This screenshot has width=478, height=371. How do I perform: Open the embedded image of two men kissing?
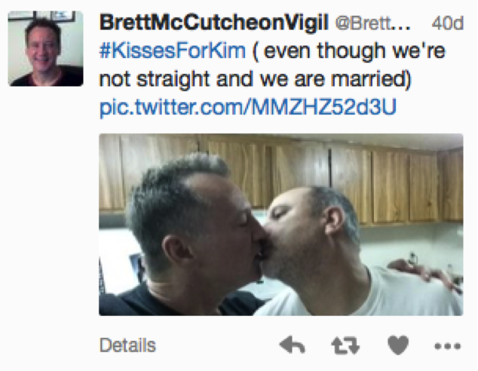281,225
